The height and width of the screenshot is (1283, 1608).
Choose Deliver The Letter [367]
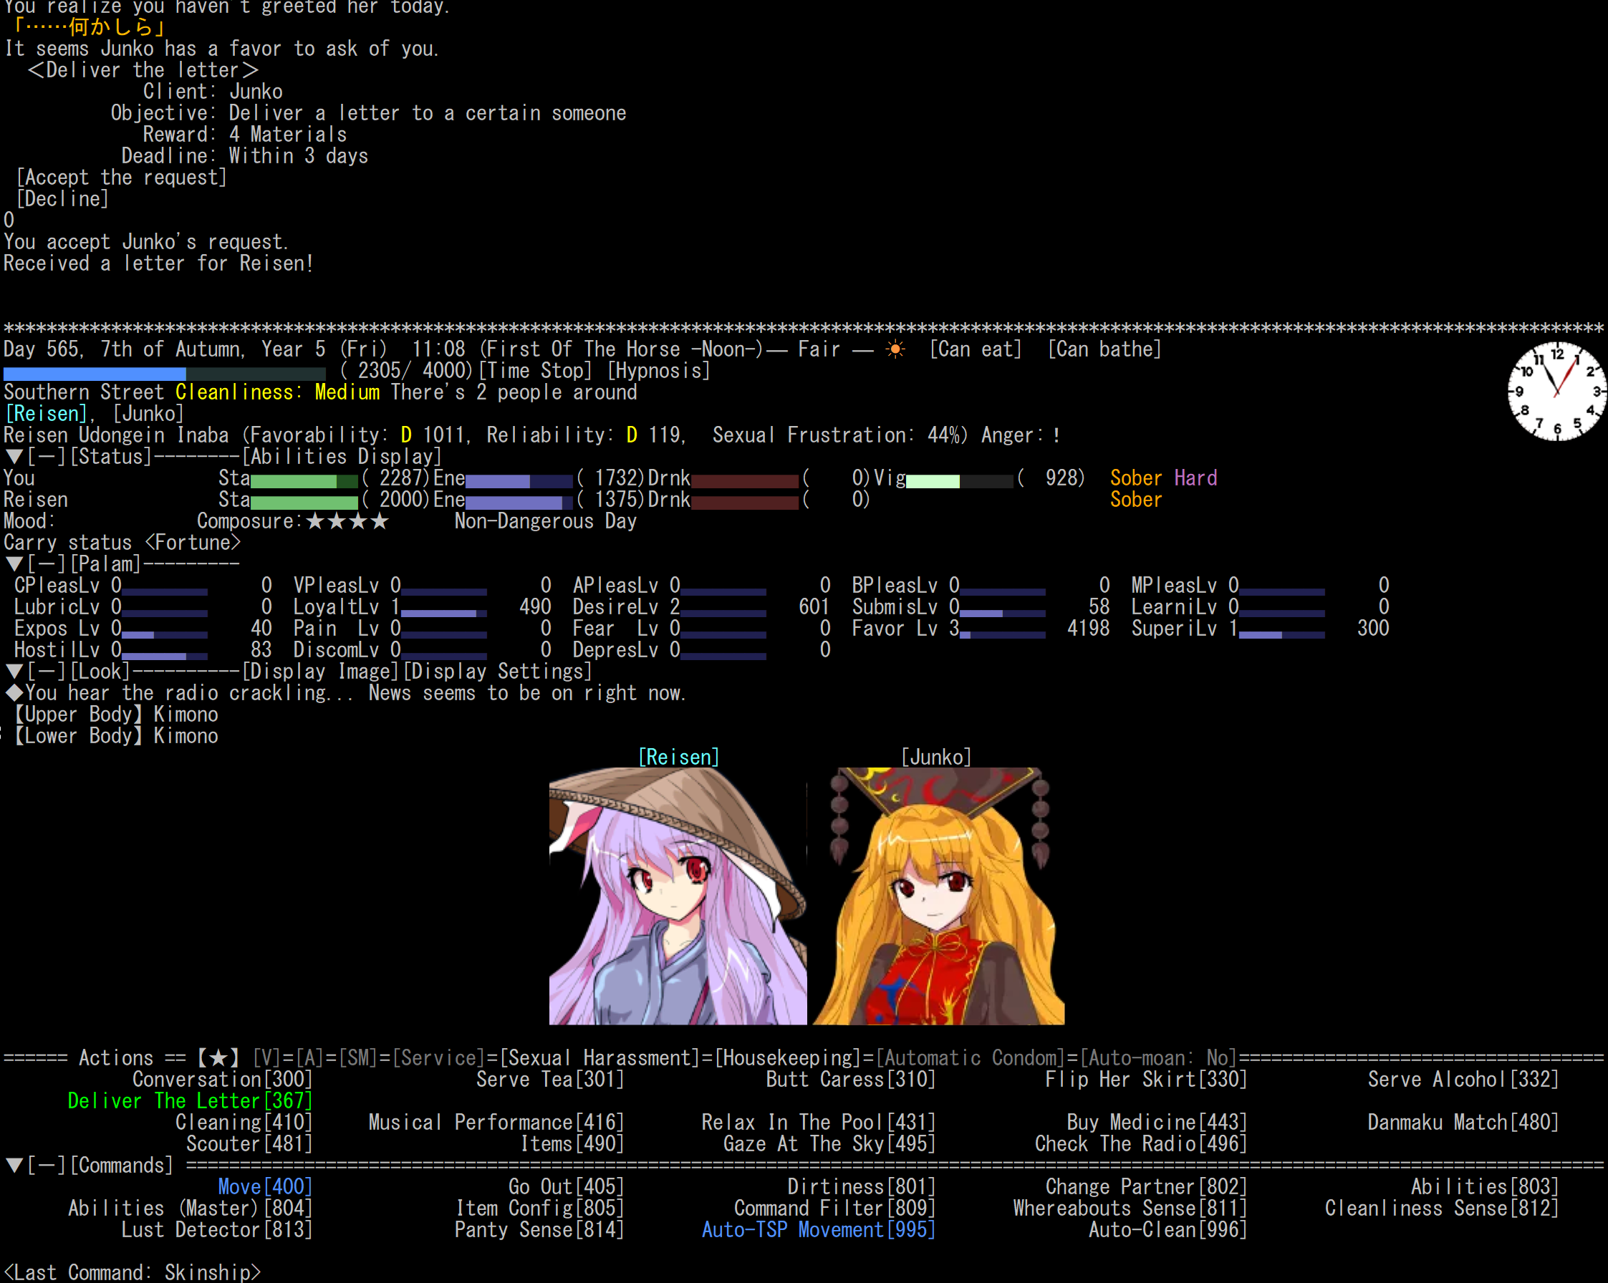coord(189,1101)
